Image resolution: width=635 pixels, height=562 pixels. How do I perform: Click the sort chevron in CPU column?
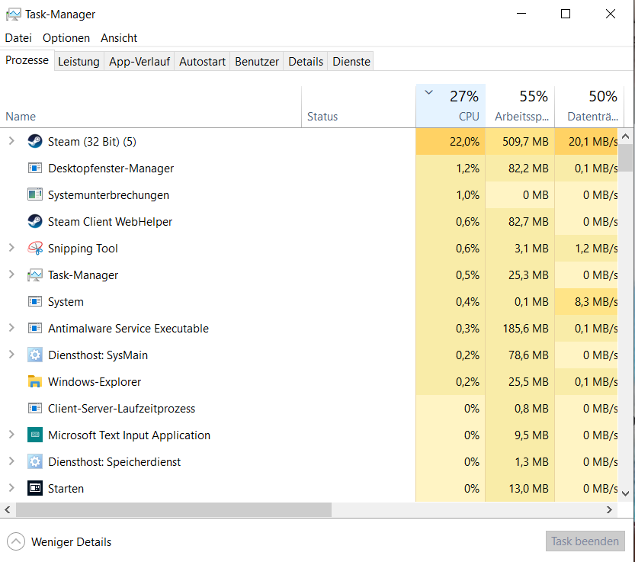coord(429,92)
